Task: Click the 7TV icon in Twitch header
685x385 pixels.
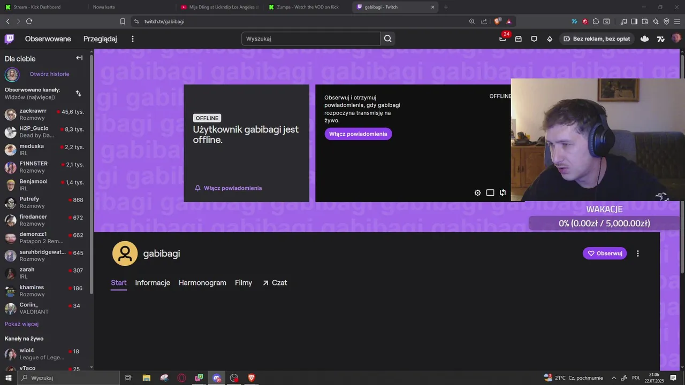Action: point(661,38)
